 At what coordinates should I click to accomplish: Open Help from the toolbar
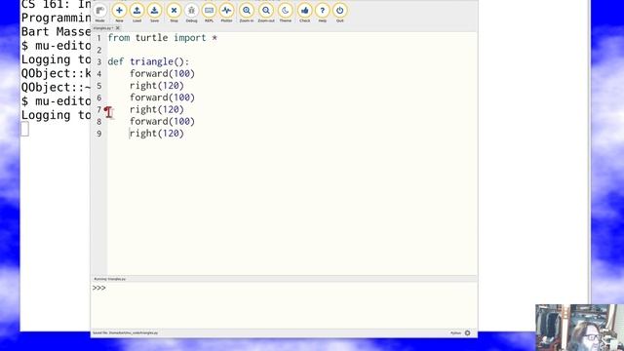point(323,13)
